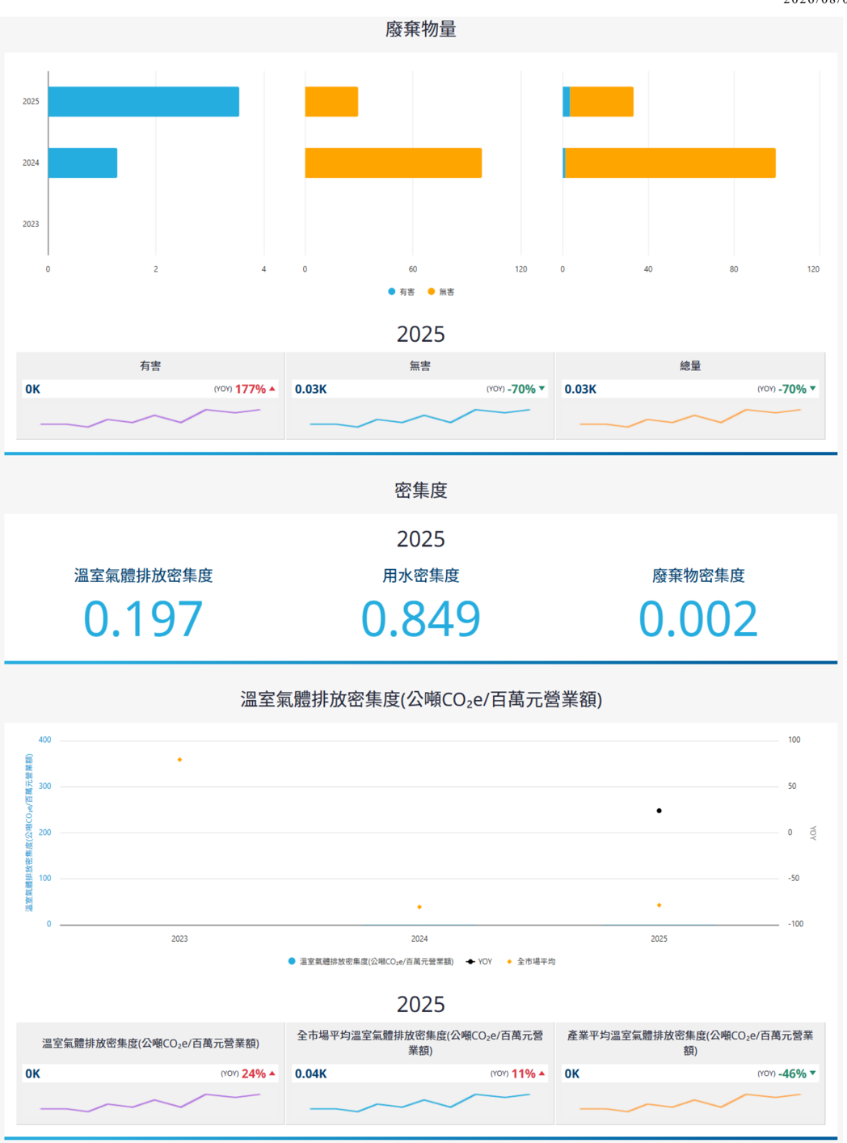Click the 0.197 intensity value
The image size is (847, 1143).
(x=143, y=619)
